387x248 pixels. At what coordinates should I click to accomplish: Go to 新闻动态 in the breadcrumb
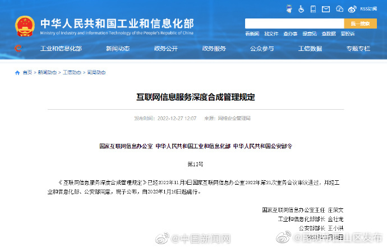point(47,72)
